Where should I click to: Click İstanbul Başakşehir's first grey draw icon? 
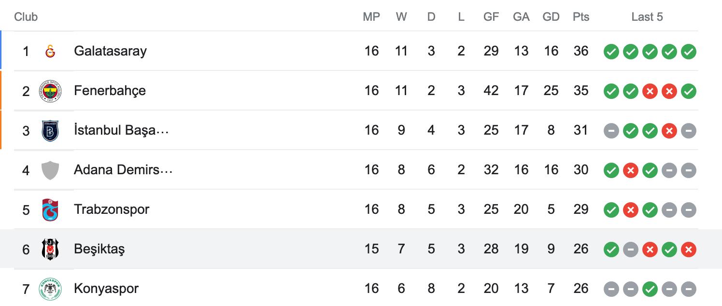click(611, 130)
